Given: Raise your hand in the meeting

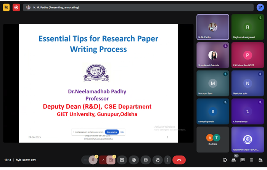Looking at the screenshot, I should pos(157,160).
